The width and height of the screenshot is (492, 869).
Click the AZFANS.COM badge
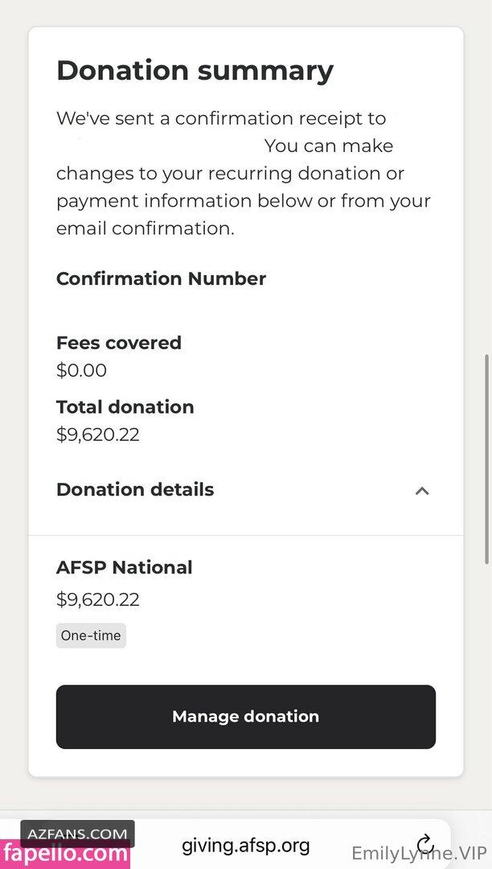point(77,834)
